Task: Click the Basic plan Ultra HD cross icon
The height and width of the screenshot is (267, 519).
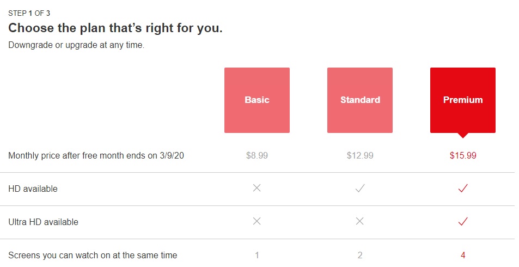Action: pyautogui.click(x=257, y=221)
